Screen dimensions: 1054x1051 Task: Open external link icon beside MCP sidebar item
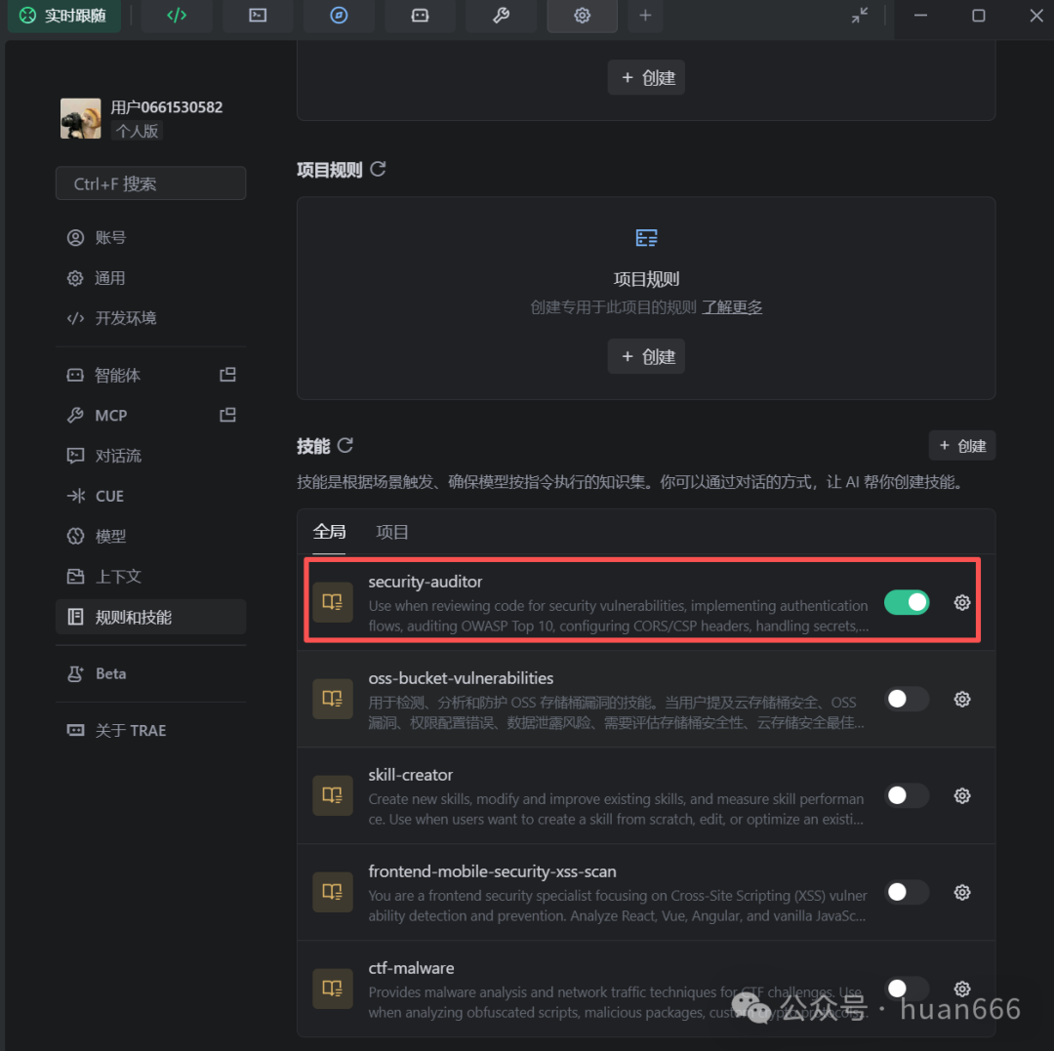tap(226, 414)
